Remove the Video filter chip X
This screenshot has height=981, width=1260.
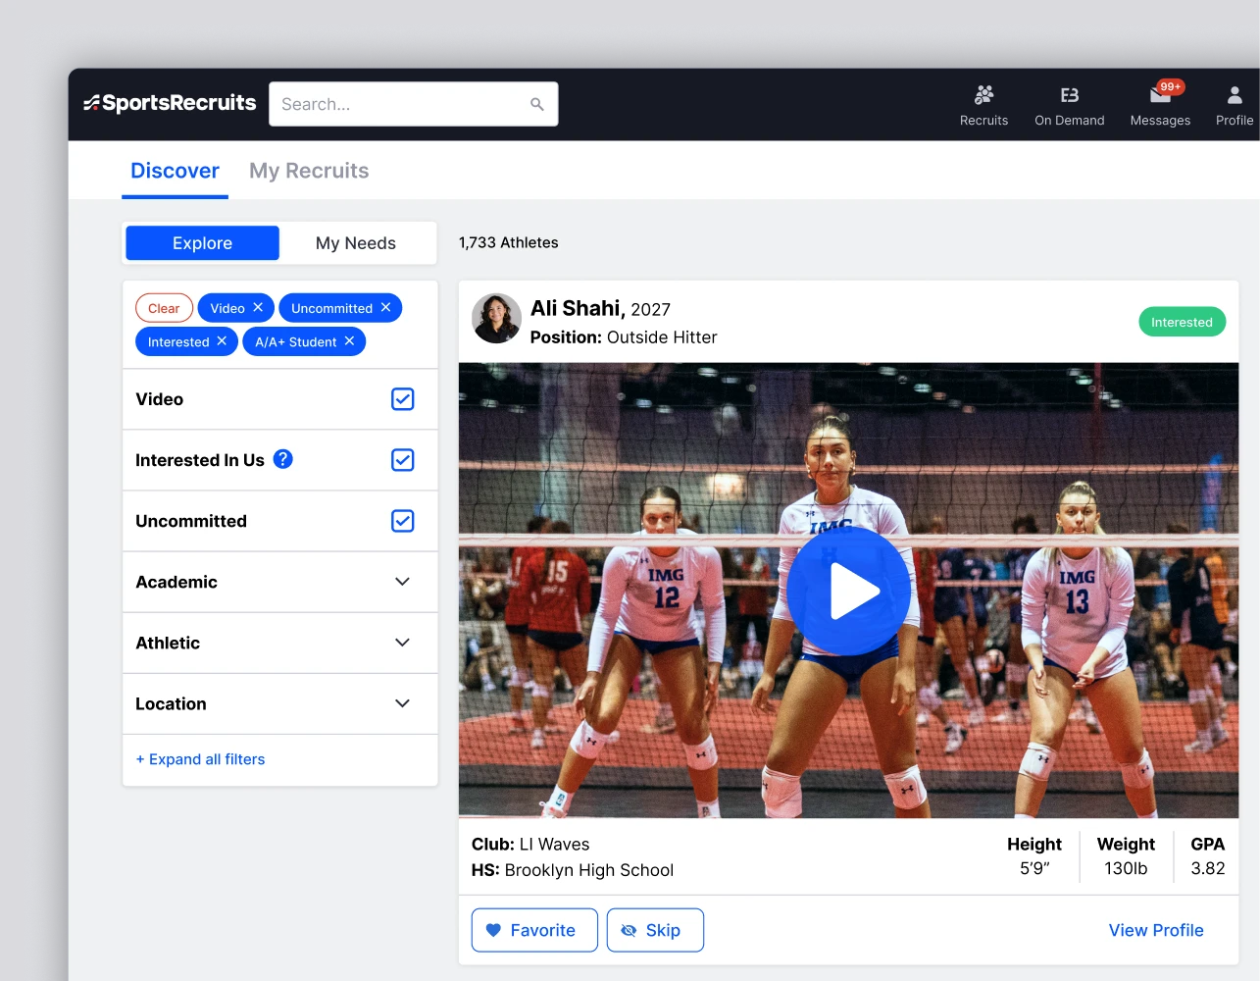tap(258, 307)
